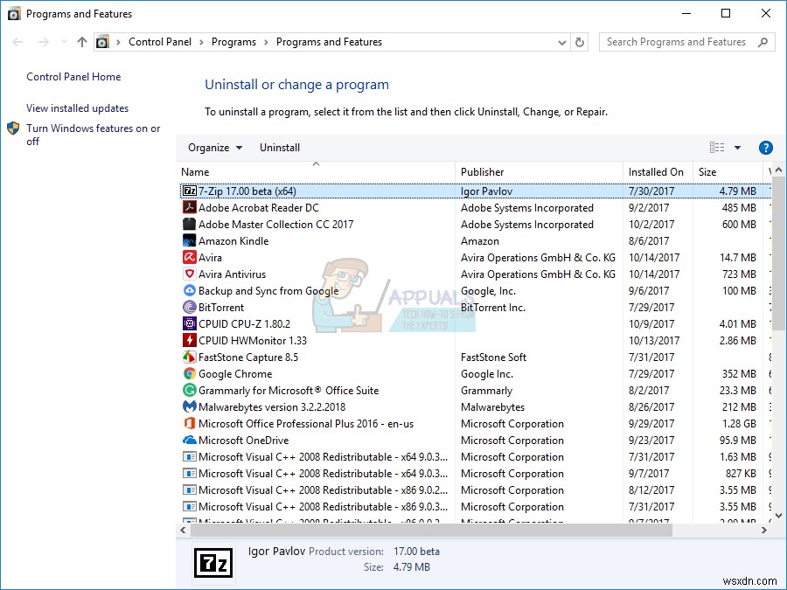Sort by the Size column header
Viewport: 787px width, 590px height.
728,171
